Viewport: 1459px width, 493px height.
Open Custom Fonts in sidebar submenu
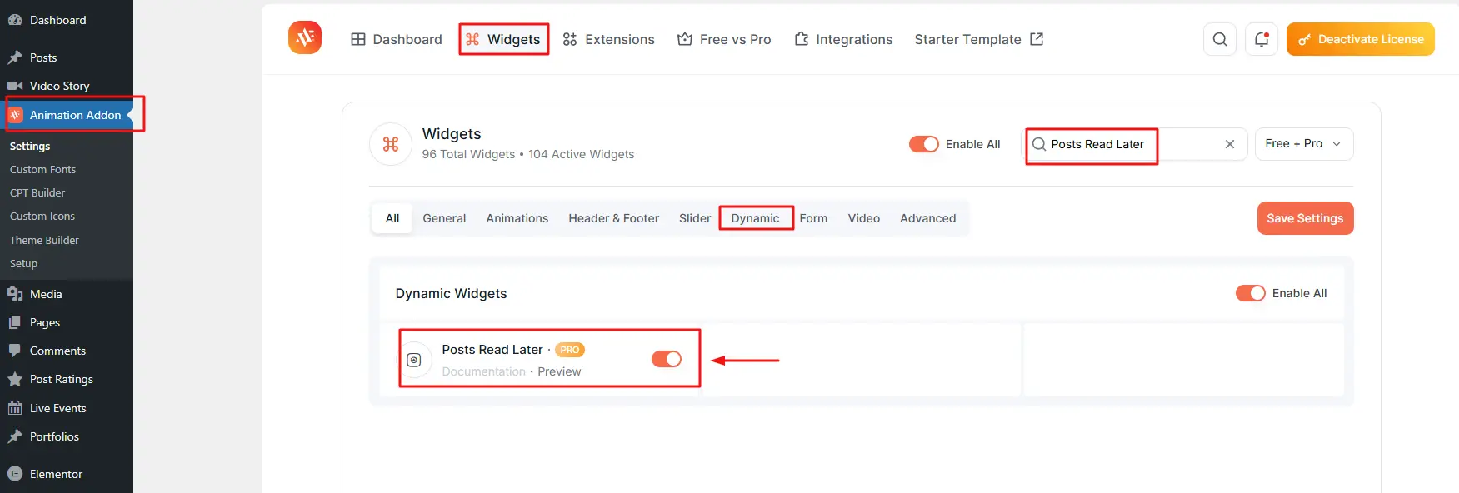[42, 169]
